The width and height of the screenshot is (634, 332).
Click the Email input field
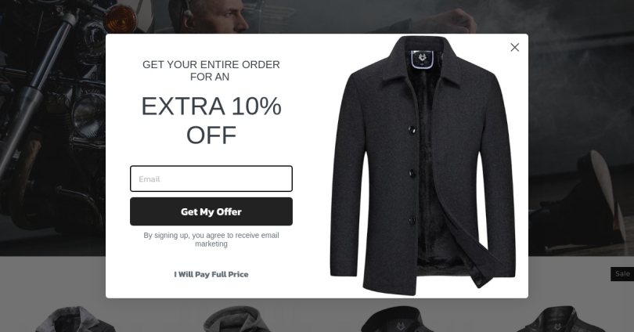coord(211,179)
